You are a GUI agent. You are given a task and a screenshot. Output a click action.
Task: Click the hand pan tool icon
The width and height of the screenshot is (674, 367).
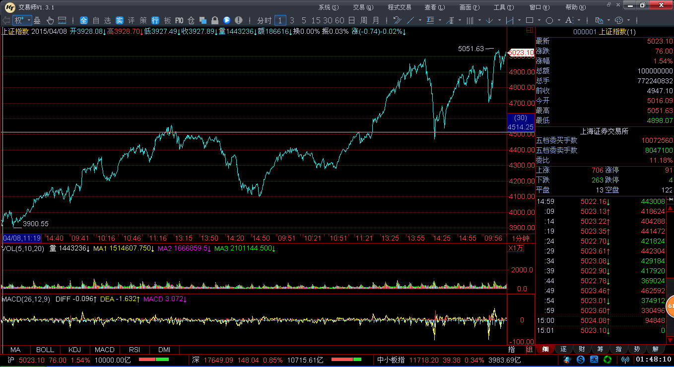pos(50,20)
